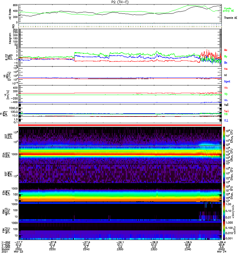Select the blue "Npot" legend label
This screenshot has width=240, height=256.
point(227,82)
